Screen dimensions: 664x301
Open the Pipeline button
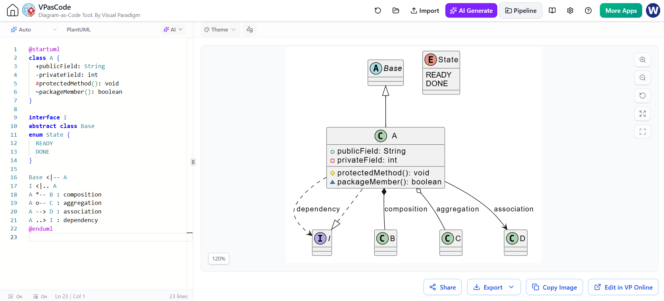pyautogui.click(x=521, y=10)
